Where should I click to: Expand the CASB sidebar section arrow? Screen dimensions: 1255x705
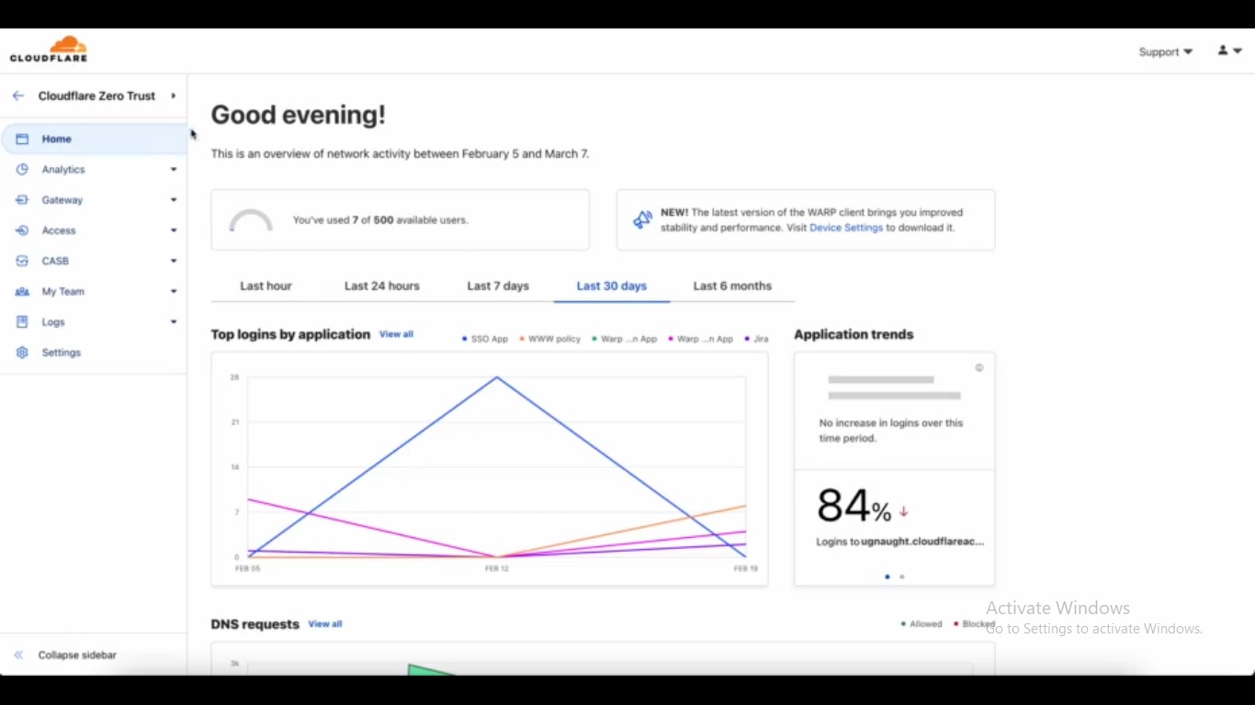(174, 261)
